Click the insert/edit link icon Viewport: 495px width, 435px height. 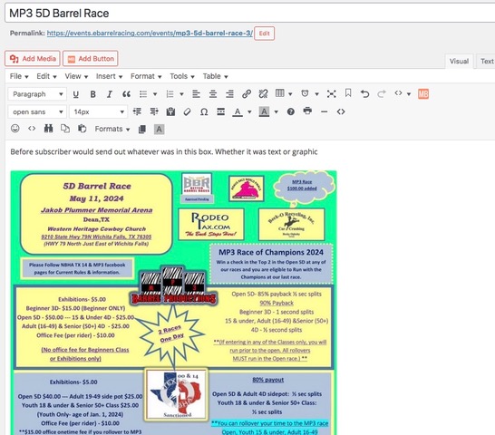click(247, 93)
